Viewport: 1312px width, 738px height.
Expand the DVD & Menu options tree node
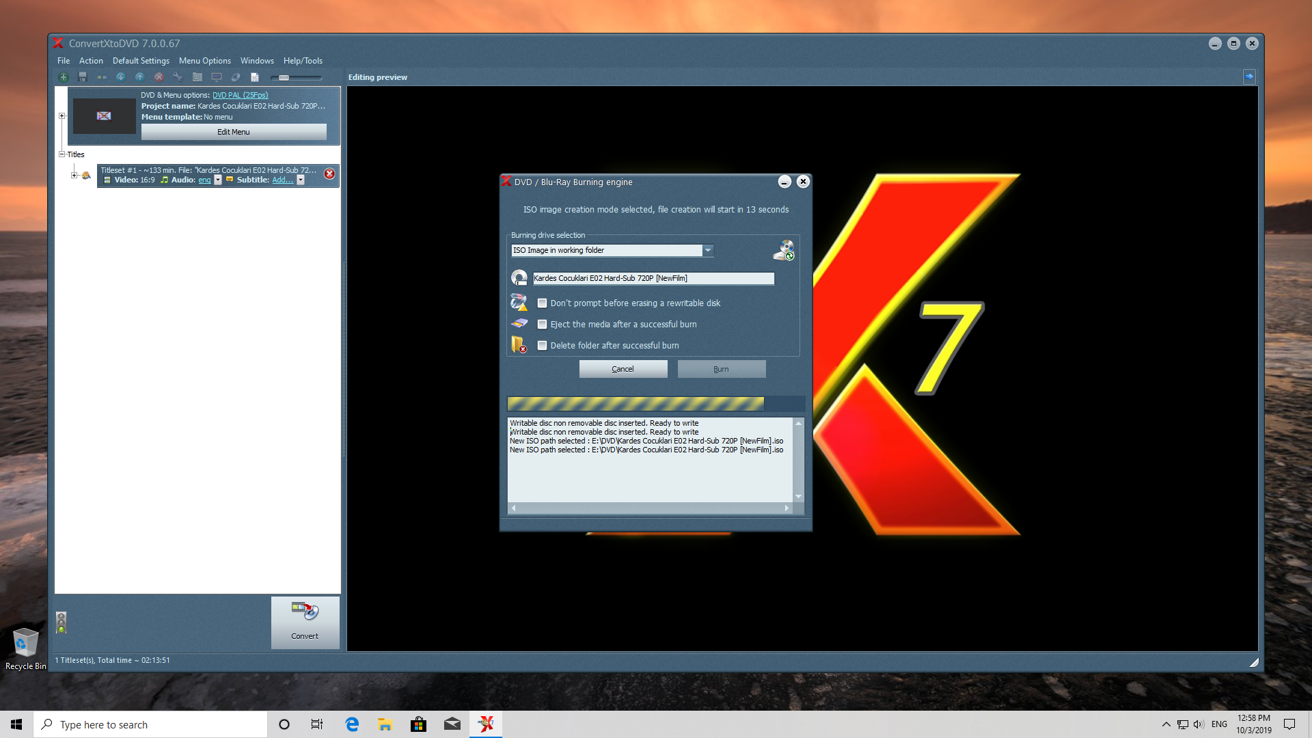61,116
